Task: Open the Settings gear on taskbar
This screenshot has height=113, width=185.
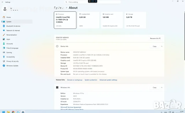Action: [x=23, y=112]
